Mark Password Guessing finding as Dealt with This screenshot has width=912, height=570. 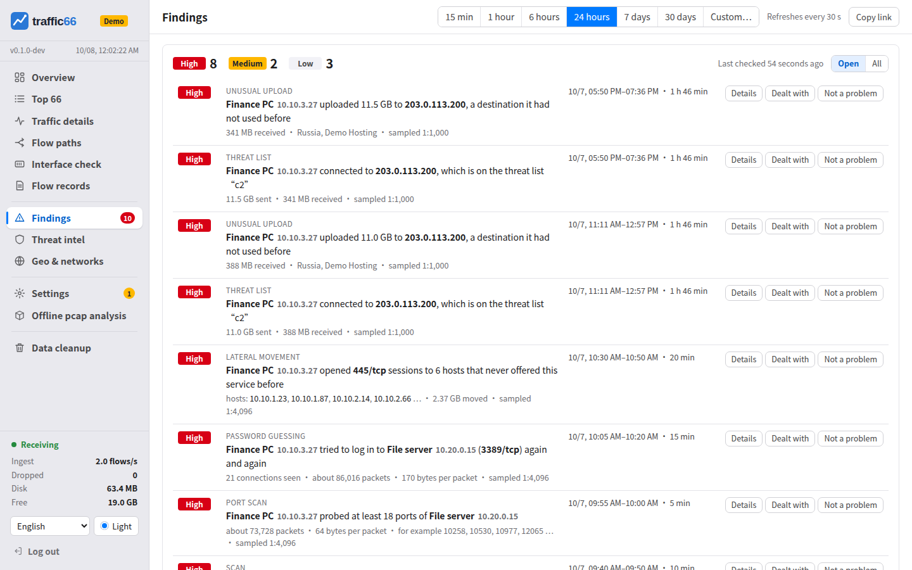[790, 438]
